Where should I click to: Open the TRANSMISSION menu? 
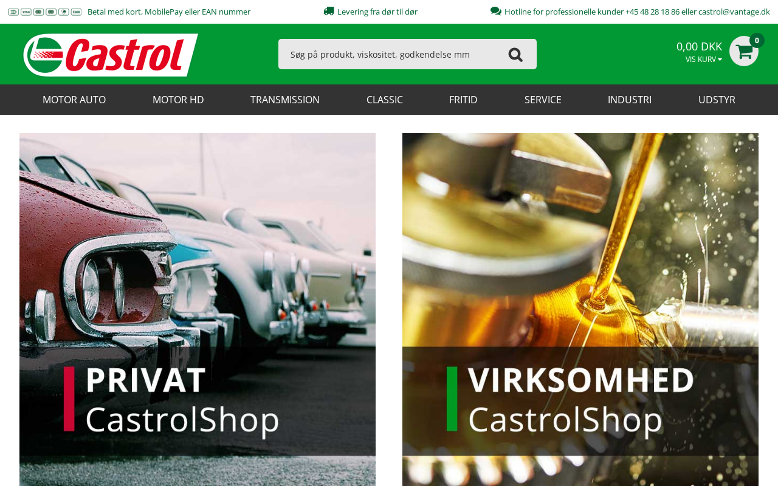(285, 100)
